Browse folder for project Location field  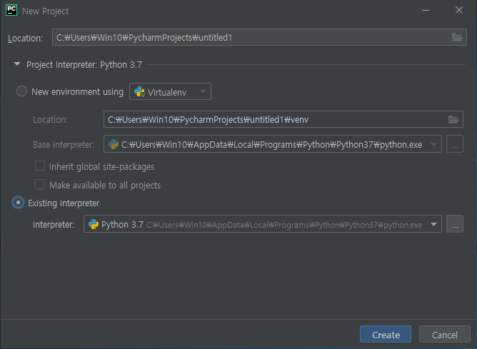tap(456, 37)
